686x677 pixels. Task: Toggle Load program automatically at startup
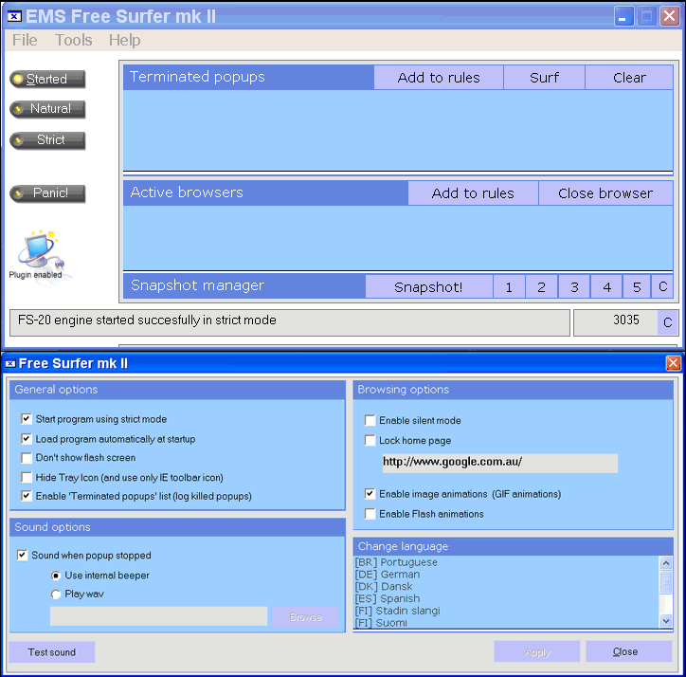pos(27,438)
